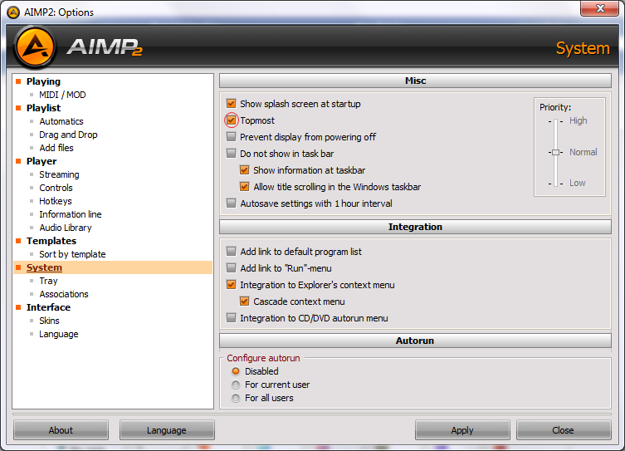Set priority to the Low tick mark

pos(555,184)
